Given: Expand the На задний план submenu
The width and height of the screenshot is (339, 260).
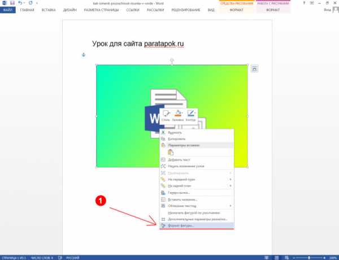Looking at the screenshot, I should click(197, 186).
